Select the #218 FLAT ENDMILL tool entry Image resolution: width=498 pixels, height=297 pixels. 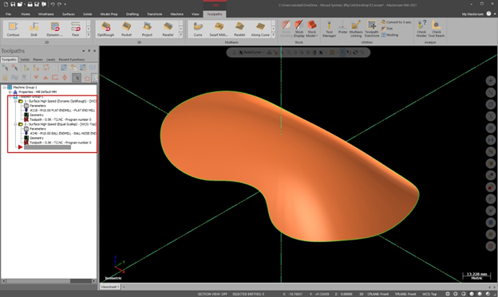(x=62, y=111)
